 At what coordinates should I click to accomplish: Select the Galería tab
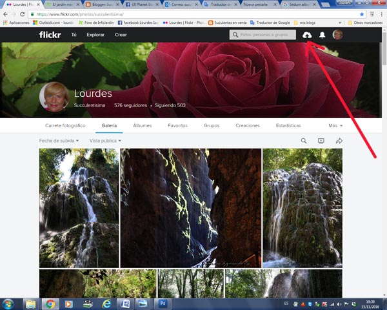click(109, 125)
